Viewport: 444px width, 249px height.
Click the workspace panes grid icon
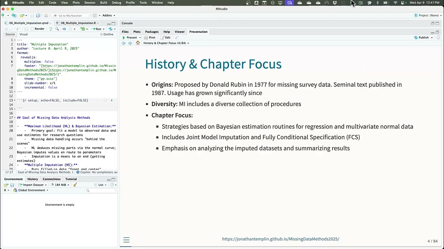pyautogui.click(x=95, y=15)
